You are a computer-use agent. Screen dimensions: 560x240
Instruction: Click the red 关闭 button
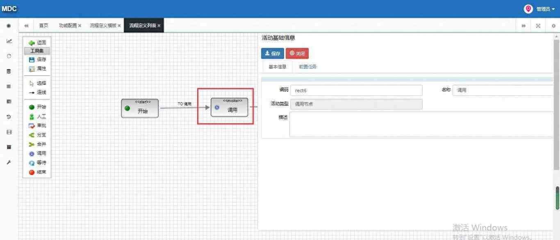(x=297, y=53)
